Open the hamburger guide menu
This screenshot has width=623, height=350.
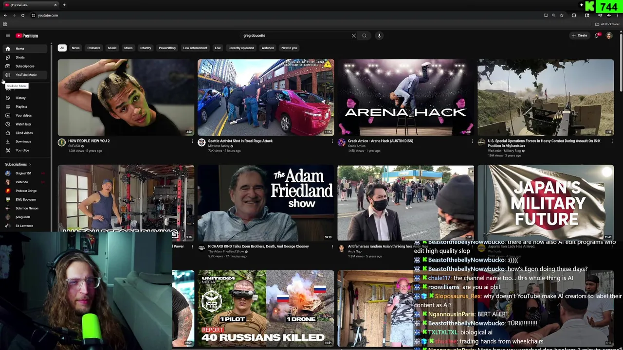(8, 35)
